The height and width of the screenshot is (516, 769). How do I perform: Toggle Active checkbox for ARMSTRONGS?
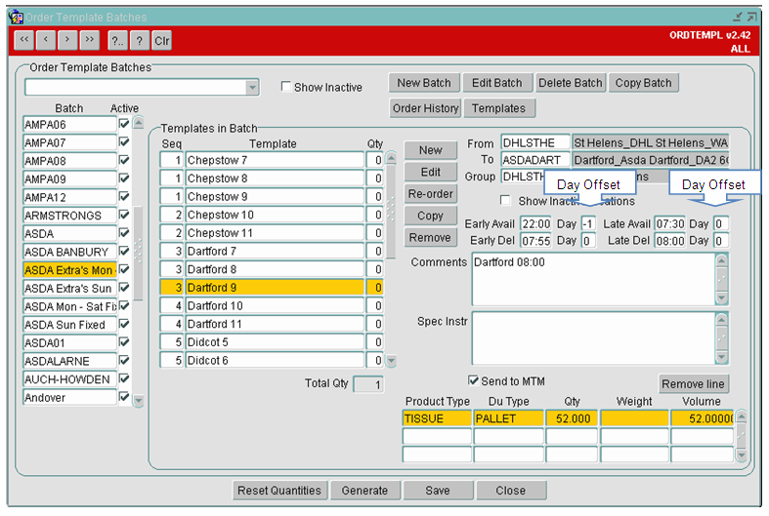pyautogui.click(x=124, y=215)
